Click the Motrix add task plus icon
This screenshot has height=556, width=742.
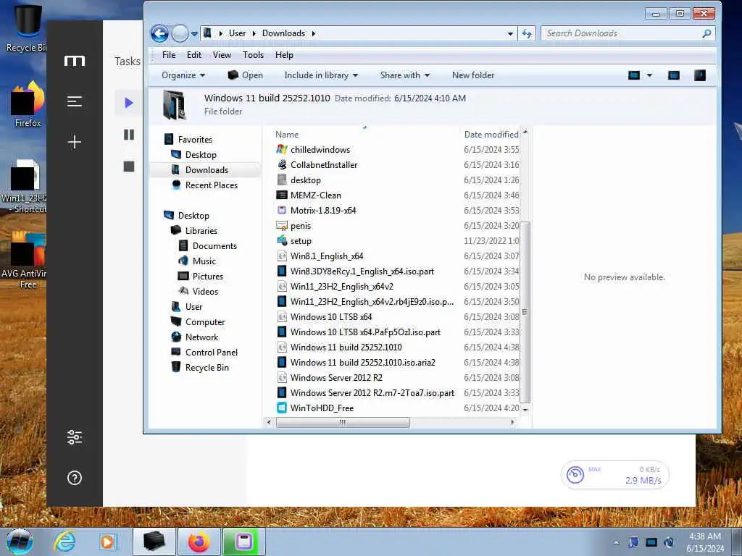click(75, 142)
